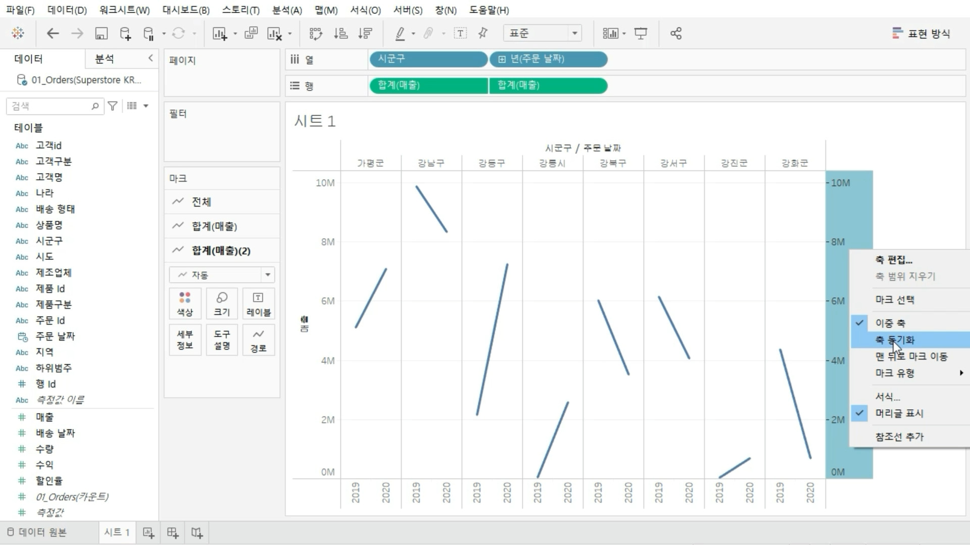970x545 pixels.
Task: Open the presentation mode icon
Action: tap(641, 33)
